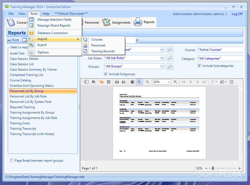Go to first page of report
The height and width of the screenshot is (185, 250).
coord(184,82)
